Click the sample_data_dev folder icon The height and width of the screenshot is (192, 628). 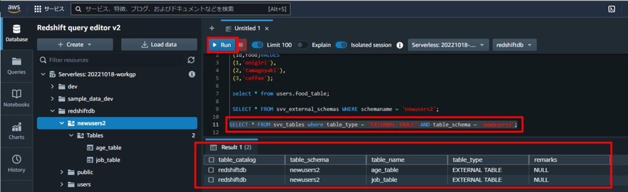point(62,98)
